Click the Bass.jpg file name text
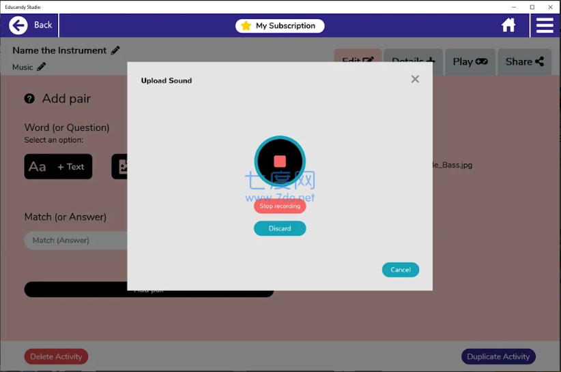Screen dimensions: 561x372 (x=452, y=165)
